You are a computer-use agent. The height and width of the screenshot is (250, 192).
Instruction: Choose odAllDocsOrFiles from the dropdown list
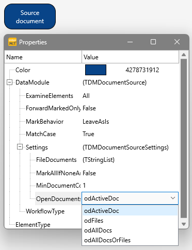point(130,240)
